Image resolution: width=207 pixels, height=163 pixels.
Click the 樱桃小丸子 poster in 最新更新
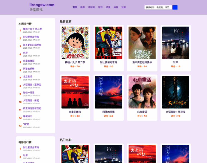[75, 43]
